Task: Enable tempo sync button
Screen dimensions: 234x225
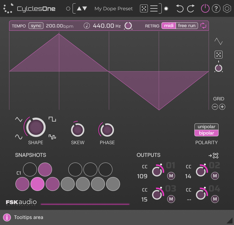Action: point(36,26)
